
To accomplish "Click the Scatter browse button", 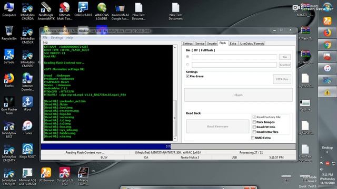I will [x=285, y=65].
